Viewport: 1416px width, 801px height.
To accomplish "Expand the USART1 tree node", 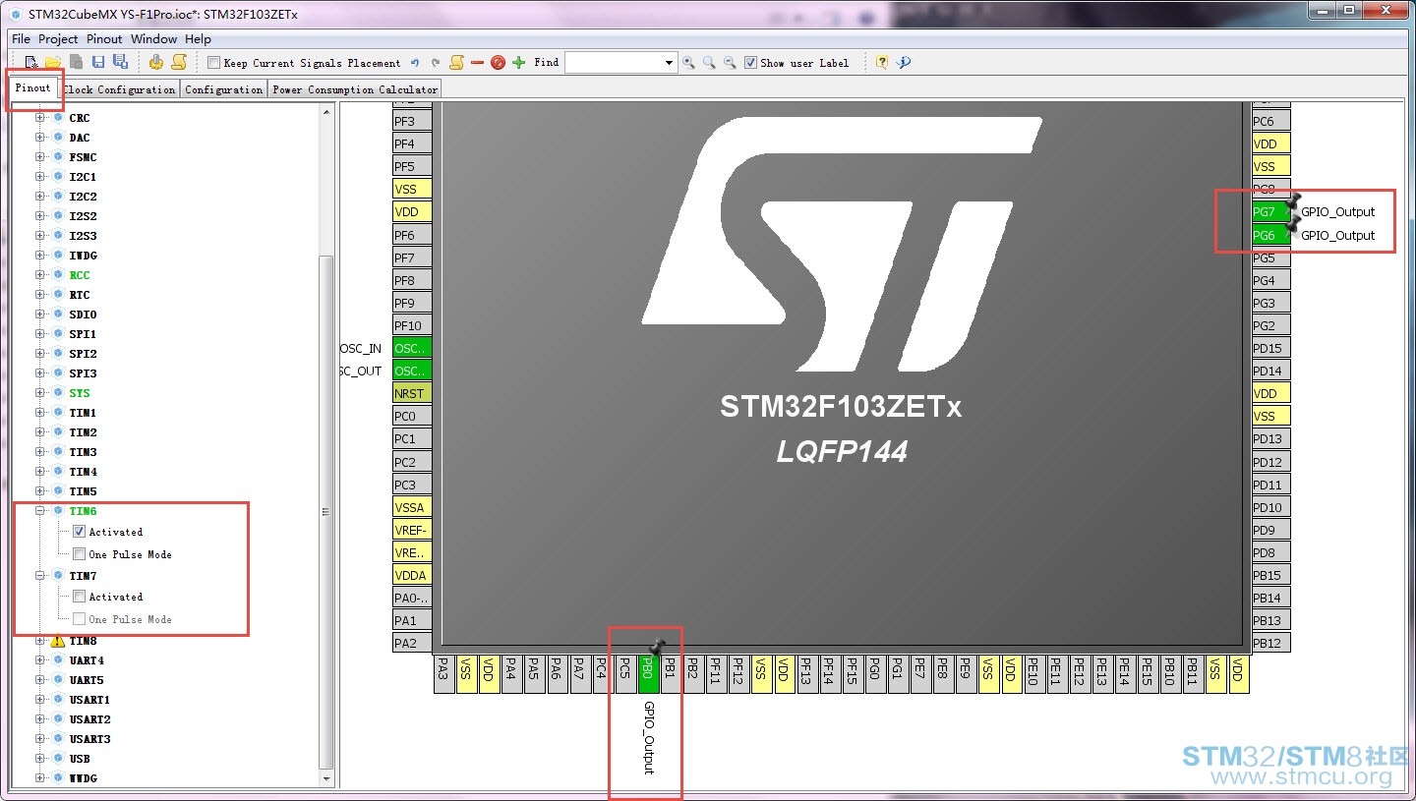I will click(x=40, y=700).
